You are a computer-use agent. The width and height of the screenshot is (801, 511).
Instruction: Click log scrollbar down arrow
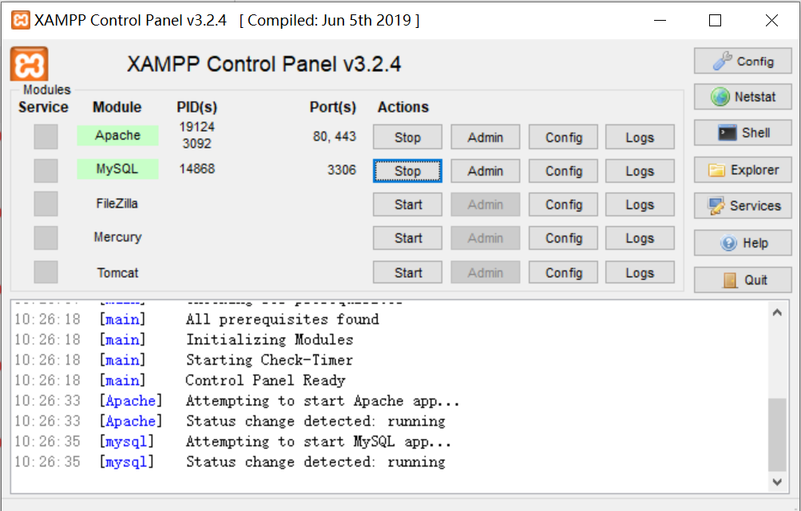pos(778,482)
